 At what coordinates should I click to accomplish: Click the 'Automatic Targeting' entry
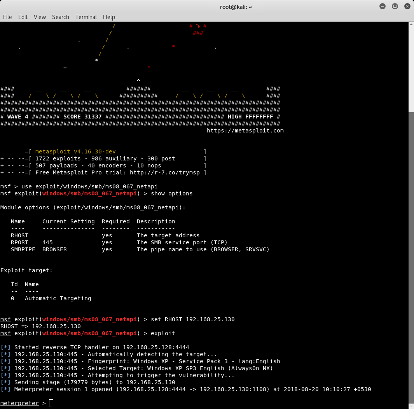tap(58, 298)
